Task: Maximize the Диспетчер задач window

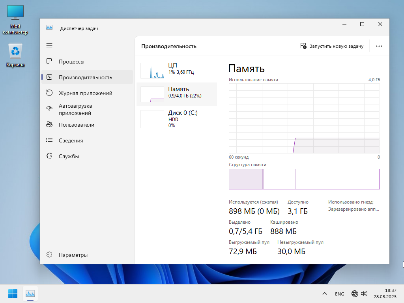Action: click(x=362, y=24)
